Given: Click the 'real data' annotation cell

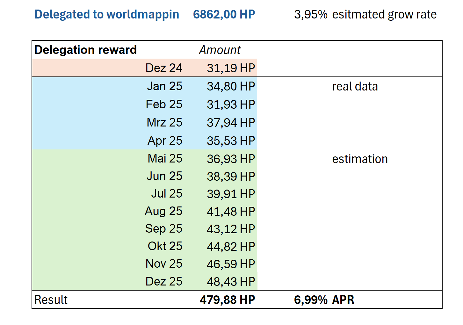Looking at the screenshot, I should tap(355, 86).
